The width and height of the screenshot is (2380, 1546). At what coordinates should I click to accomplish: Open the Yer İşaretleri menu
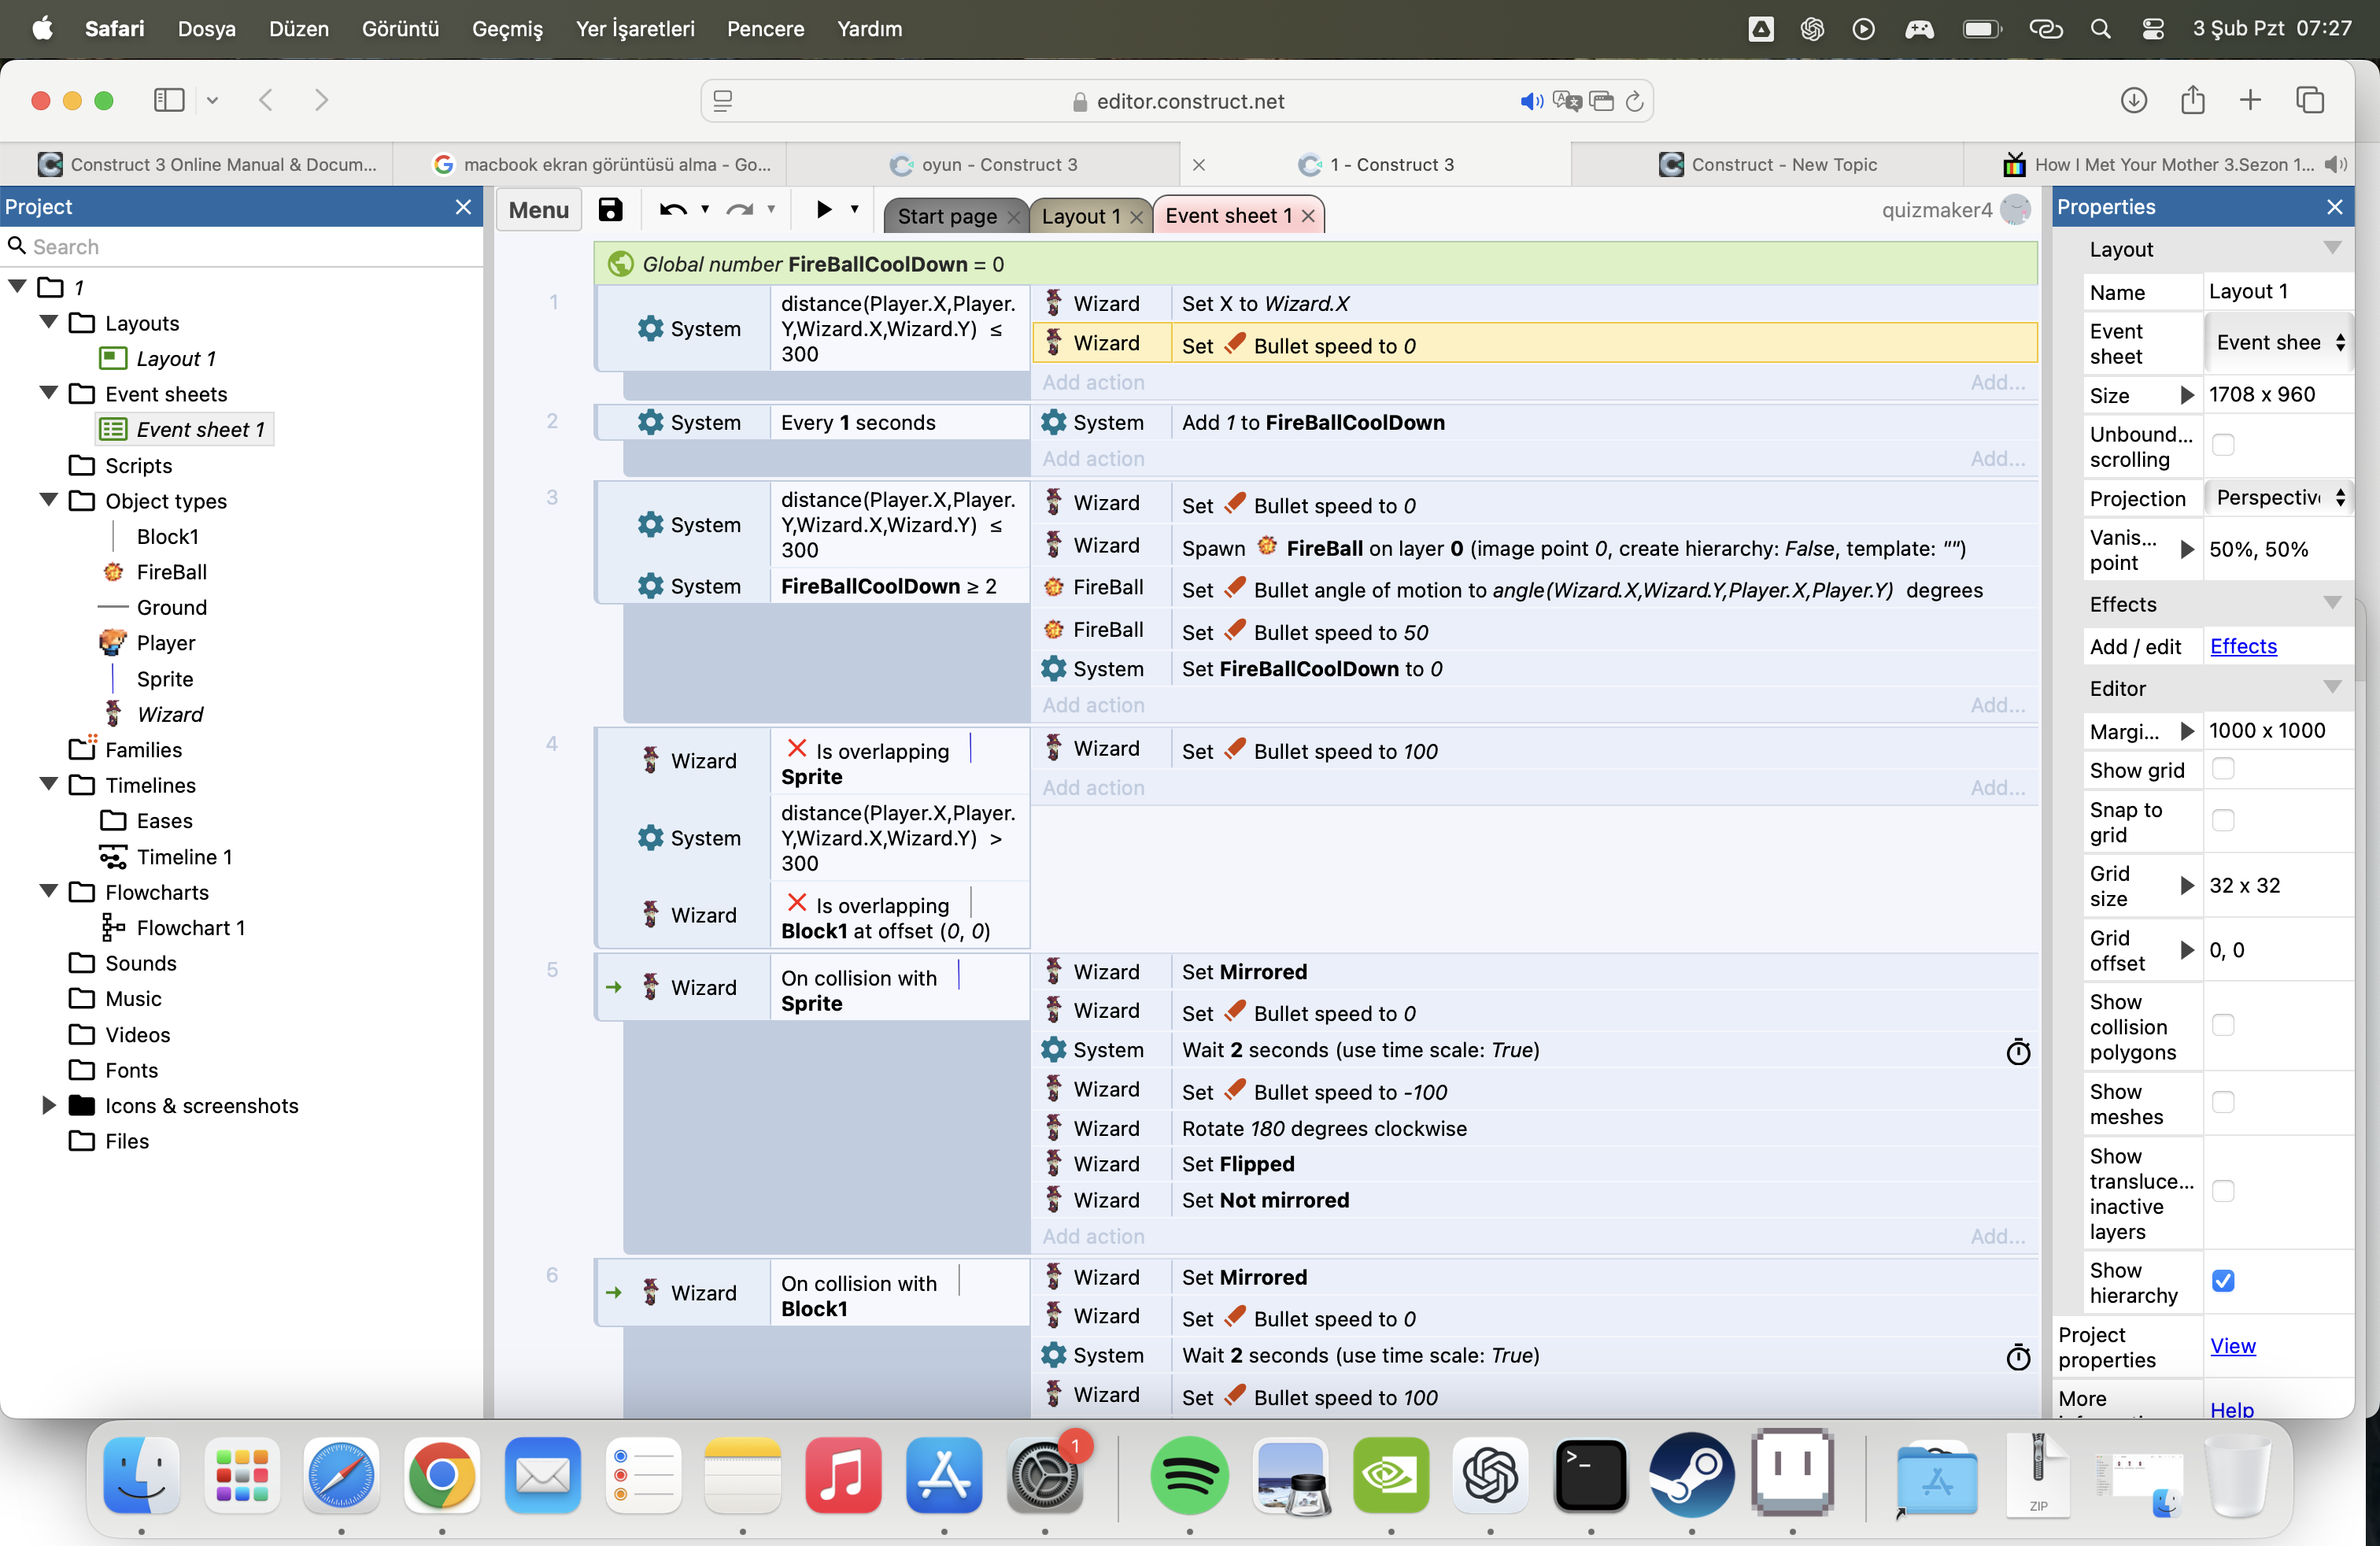click(635, 28)
